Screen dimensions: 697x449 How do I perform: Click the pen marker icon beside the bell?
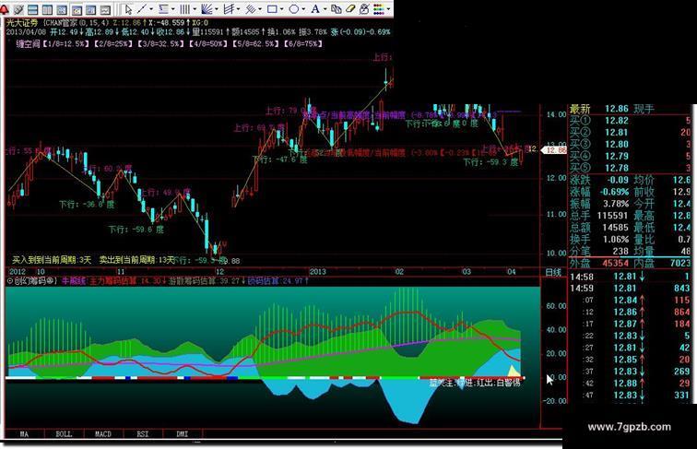coord(18,9)
